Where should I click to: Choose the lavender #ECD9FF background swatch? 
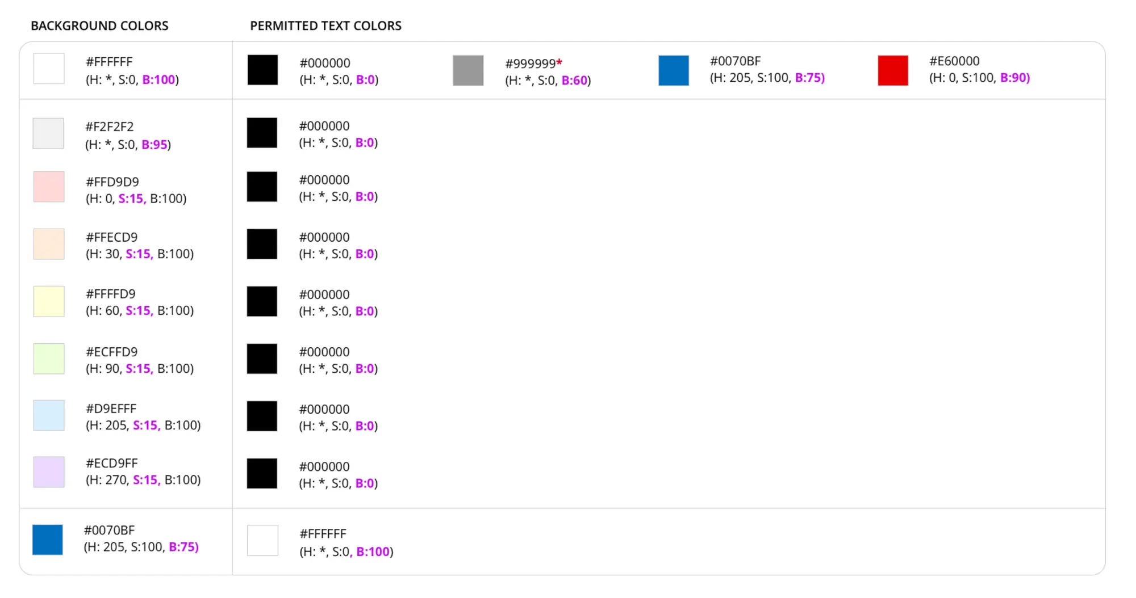click(x=49, y=472)
